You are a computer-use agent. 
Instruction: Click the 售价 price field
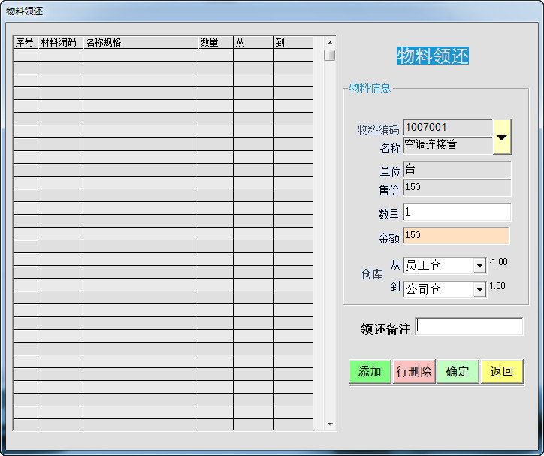(457, 188)
